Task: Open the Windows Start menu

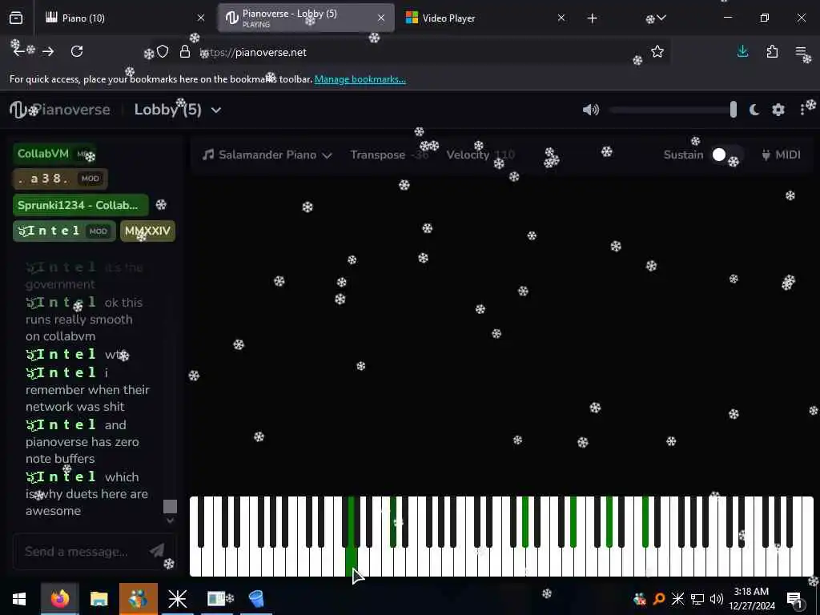Action: click(19, 599)
